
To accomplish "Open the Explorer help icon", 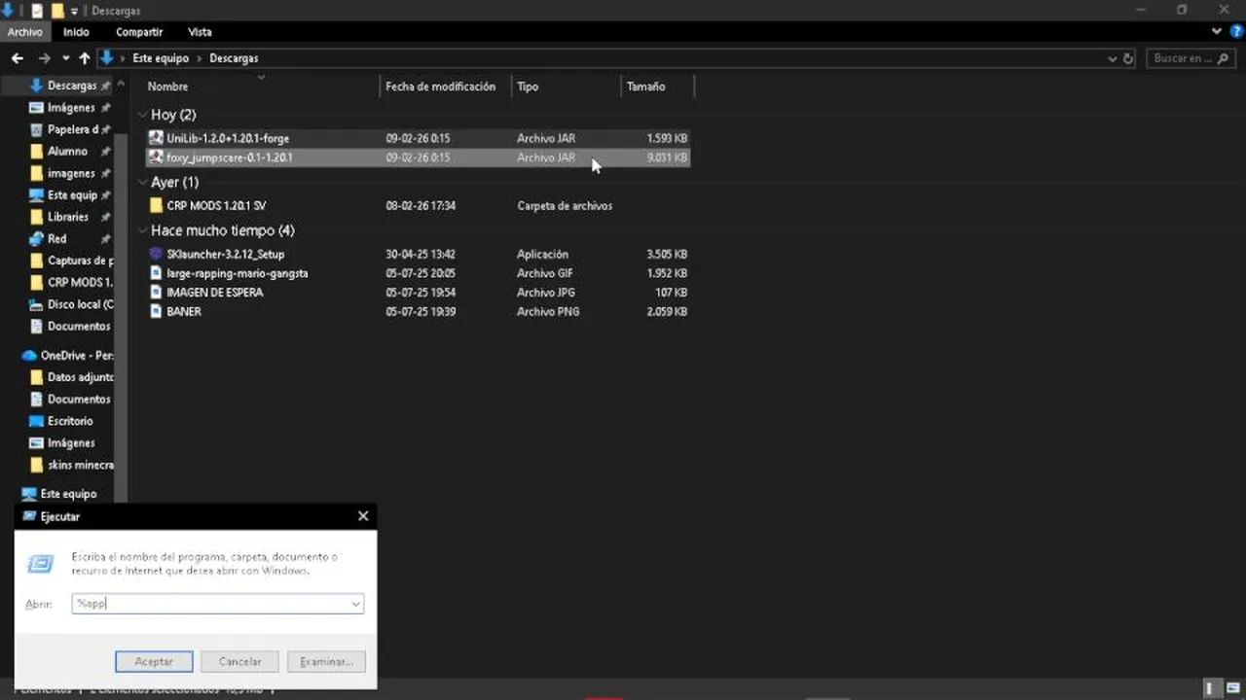I will (1234, 32).
